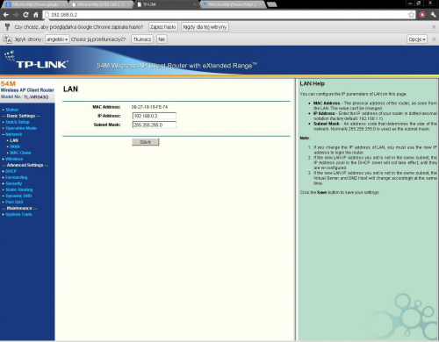Click the Tłumacz translate button
Image resolution: width=439 pixels, height=342 pixels.
point(142,39)
